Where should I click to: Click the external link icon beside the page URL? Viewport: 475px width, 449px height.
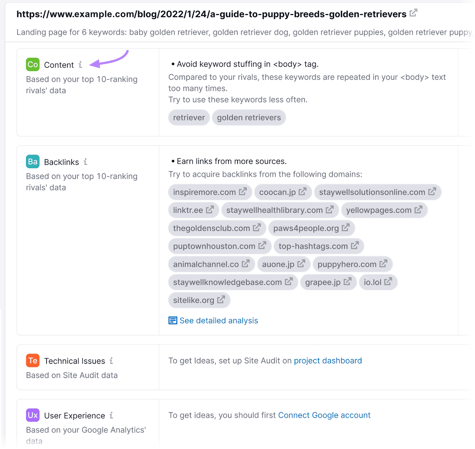[413, 13]
